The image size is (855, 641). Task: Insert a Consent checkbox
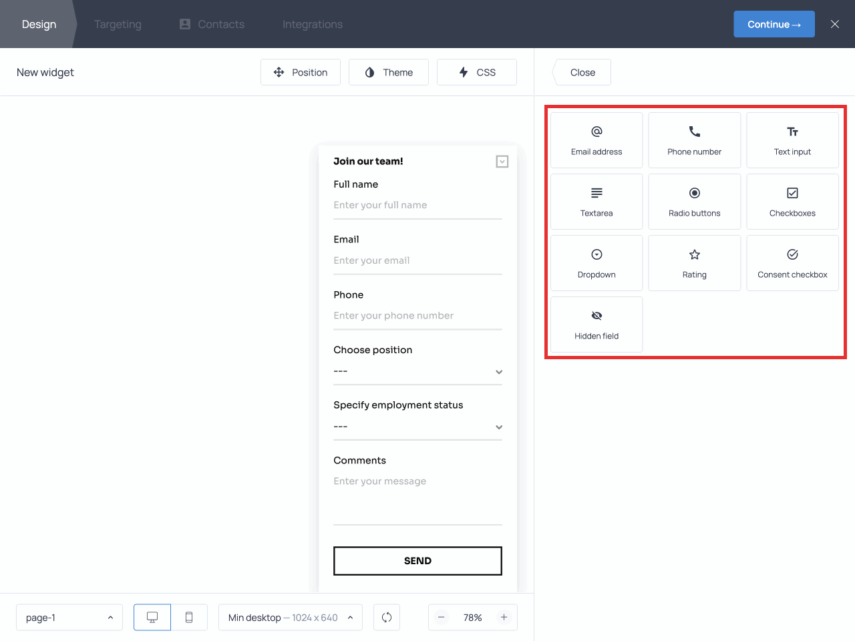(x=792, y=263)
